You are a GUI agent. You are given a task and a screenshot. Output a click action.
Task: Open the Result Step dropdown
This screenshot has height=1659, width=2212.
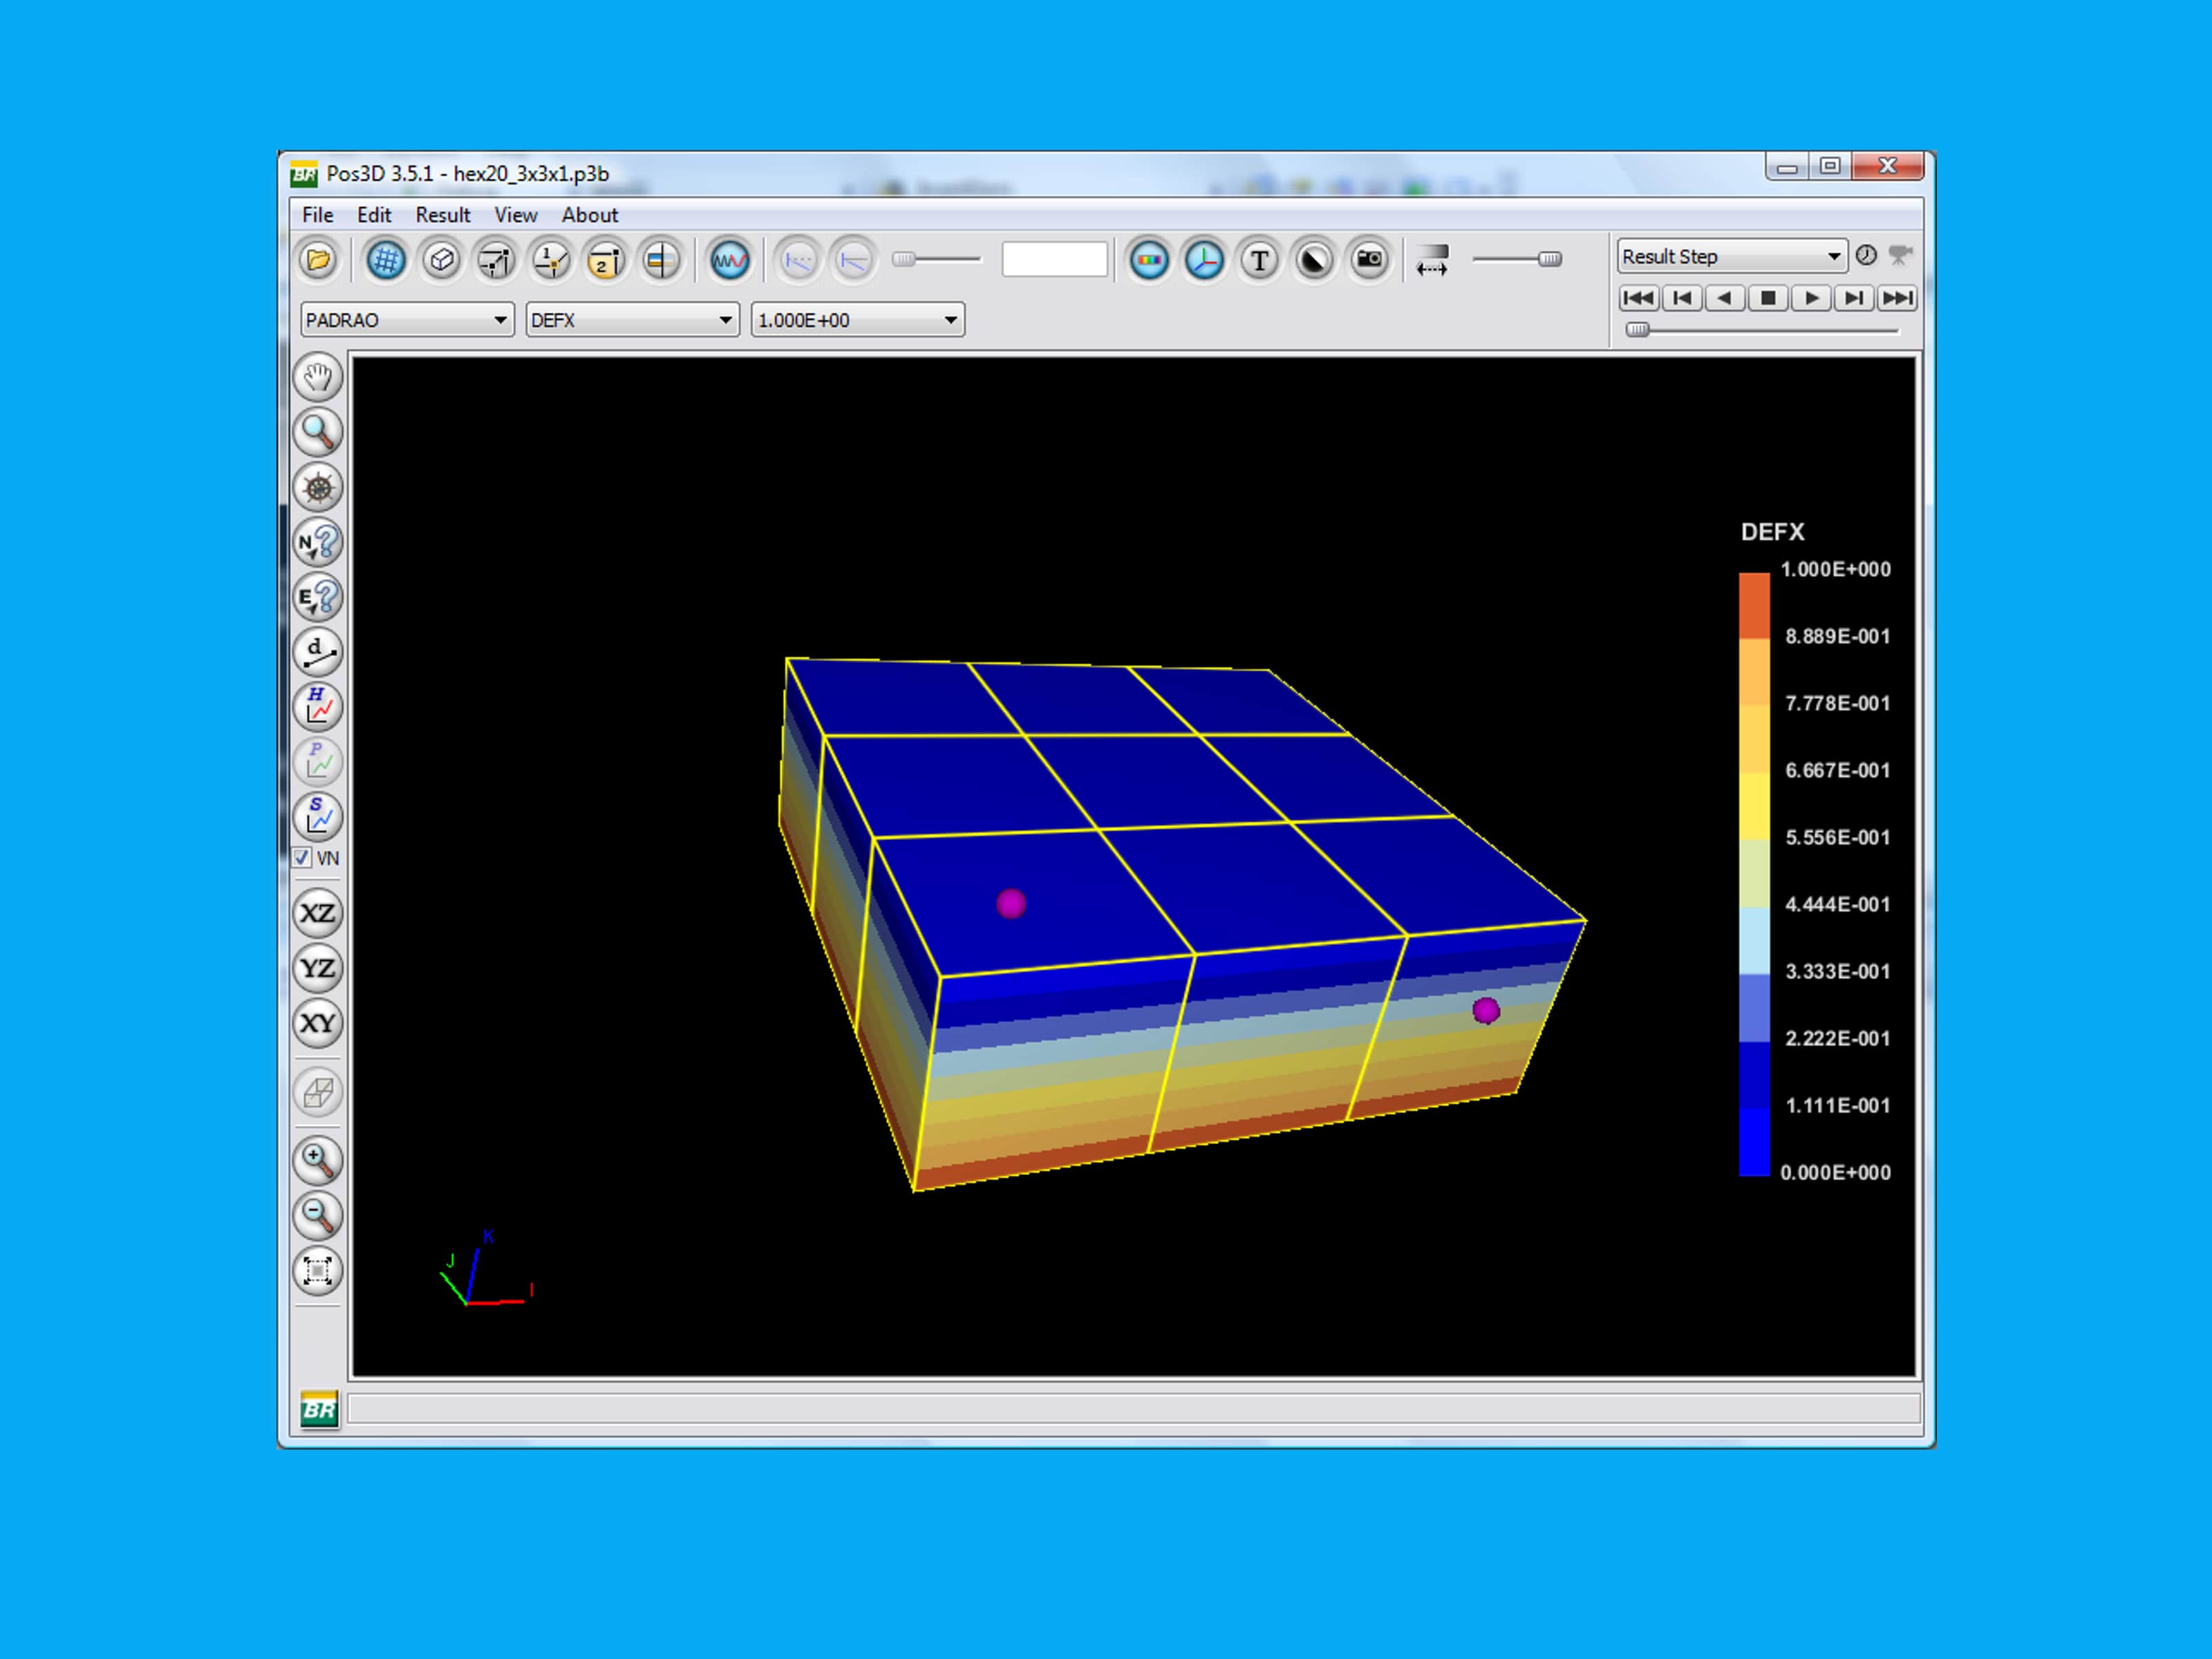click(x=1730, y=257)
